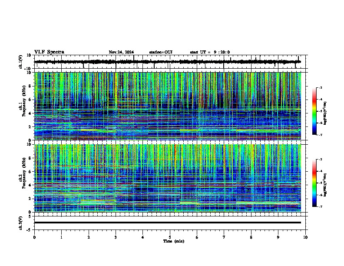Click the time-axis tick label "4"
The width and height of the screenshot is (344, 266).
pos(142,237)
